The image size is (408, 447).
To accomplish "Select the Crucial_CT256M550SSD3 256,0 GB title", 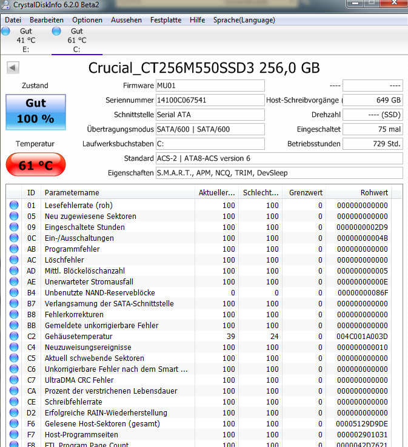I will click(204, 68).
